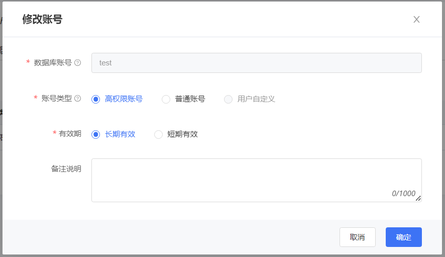Click the 账号类型 field label
This screenshot has height=257, width=445.
[x=57, y=99]
